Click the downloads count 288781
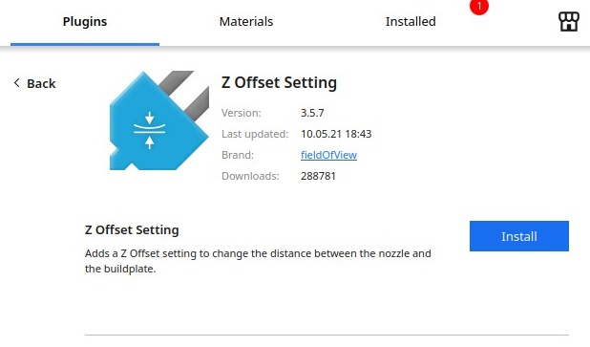The width and height of the screenshot is (590, 347). point(318,176)
